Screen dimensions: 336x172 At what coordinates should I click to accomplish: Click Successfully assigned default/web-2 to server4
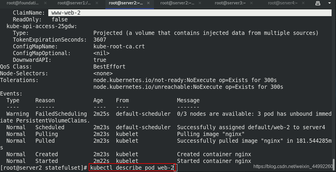(x=251, y=127)
